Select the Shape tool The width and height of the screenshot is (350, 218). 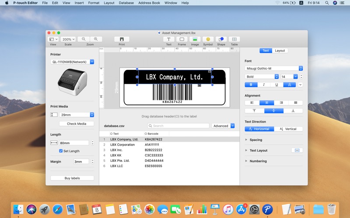point(221,39)
